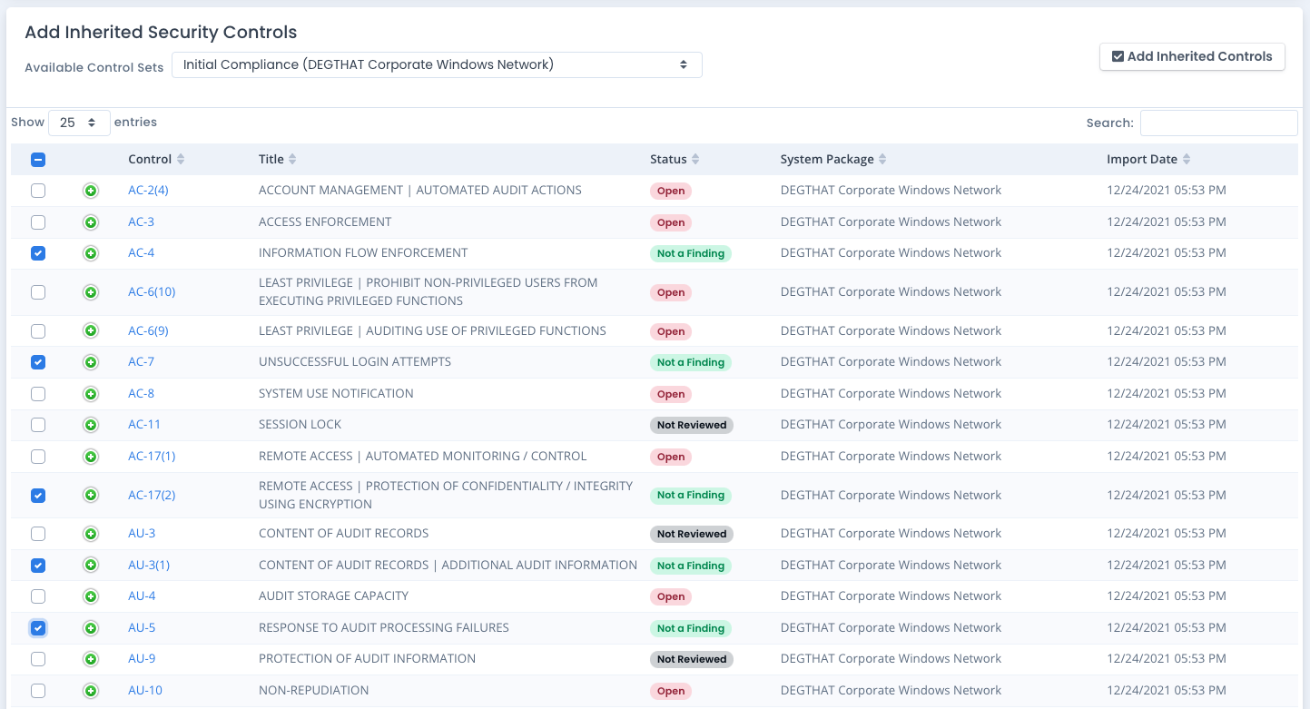Uncheck the AC-17(2) row checkbox
Screen dimensions: 1310x709
[x=38, y=496]
